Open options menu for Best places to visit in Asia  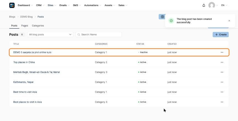tap(222, 102)
